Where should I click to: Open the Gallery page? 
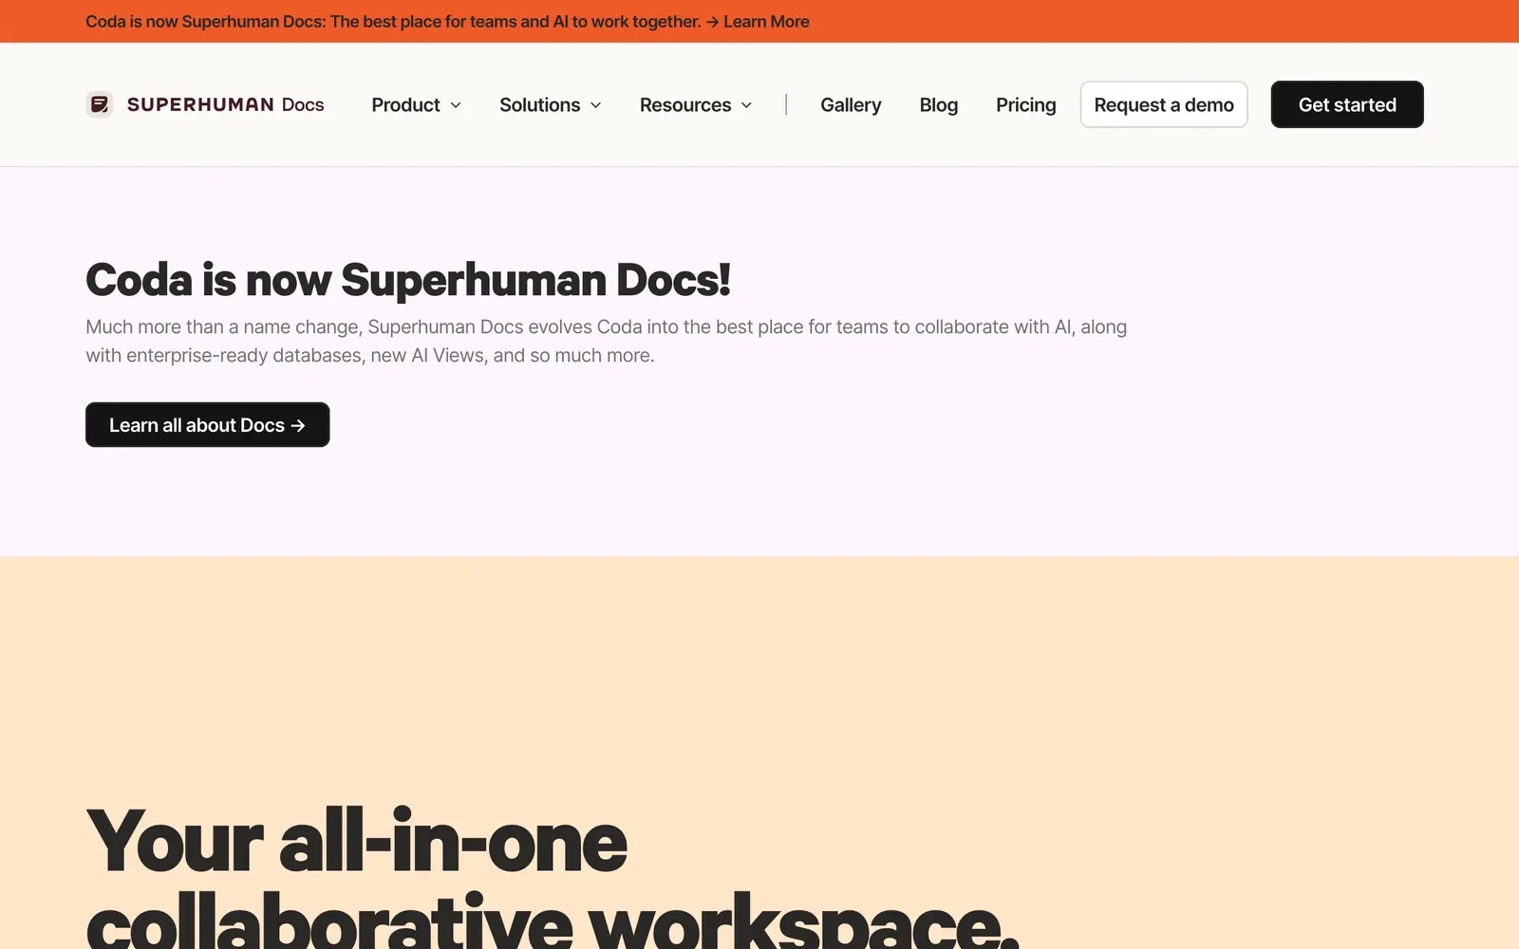tap(851, 104)
